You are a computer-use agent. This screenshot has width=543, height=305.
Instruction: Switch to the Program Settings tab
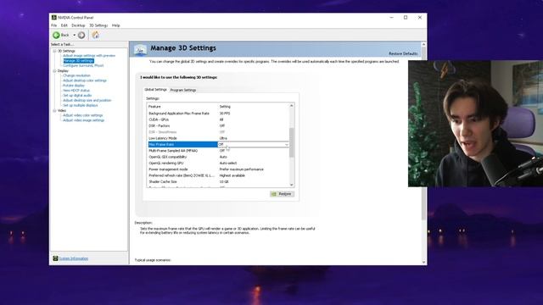coord(183,90)
